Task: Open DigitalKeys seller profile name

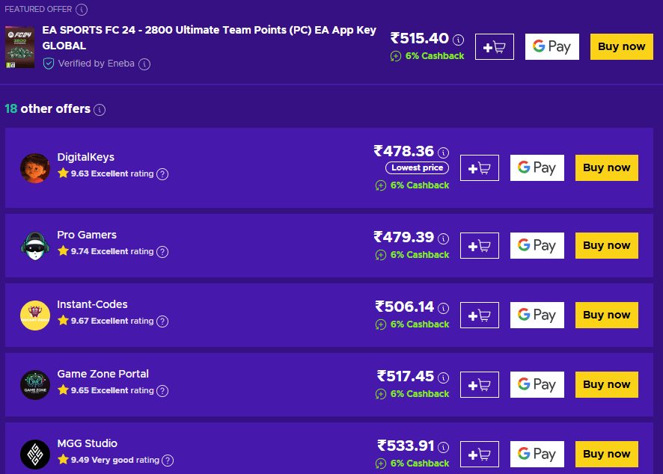Action: tap(86, 157)
